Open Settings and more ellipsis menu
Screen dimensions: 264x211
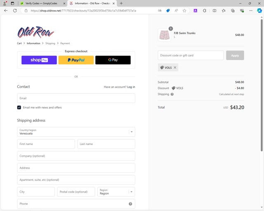tap(251, 11)
